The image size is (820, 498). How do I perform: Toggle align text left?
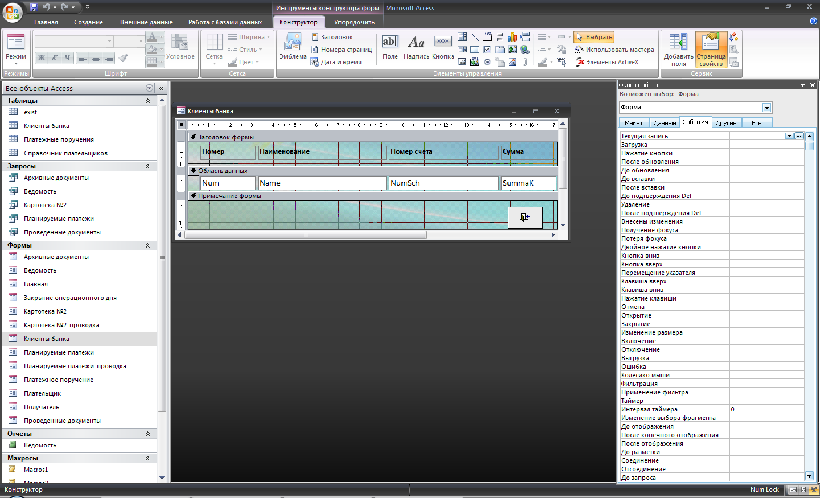coord(83,57)
